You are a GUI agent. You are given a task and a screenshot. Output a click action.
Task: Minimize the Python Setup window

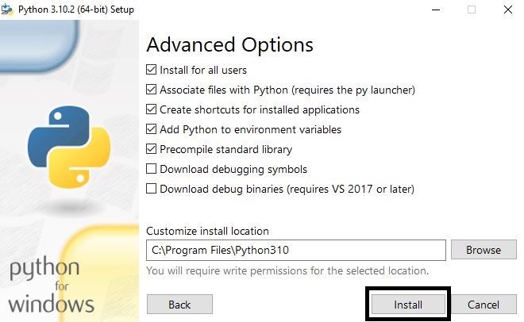coord(436,10)
